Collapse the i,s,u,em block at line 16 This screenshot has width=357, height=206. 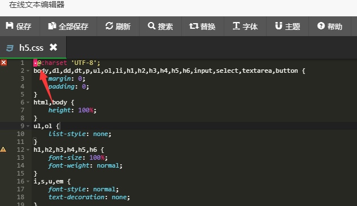pyautogui.click(x=28, y=181)
